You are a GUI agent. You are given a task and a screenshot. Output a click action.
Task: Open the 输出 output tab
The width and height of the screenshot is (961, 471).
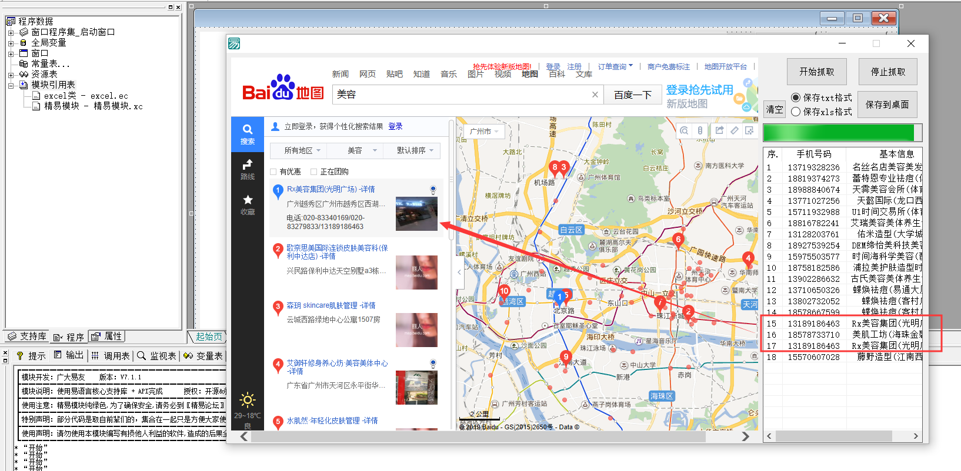click(69, 355)
